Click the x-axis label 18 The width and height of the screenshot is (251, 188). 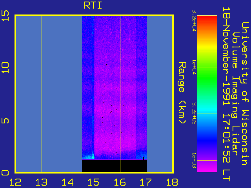pos(172,182)
